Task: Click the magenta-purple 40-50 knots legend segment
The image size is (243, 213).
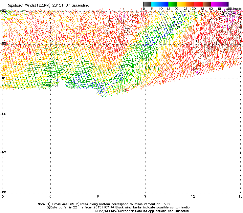Action: [220, 4]
